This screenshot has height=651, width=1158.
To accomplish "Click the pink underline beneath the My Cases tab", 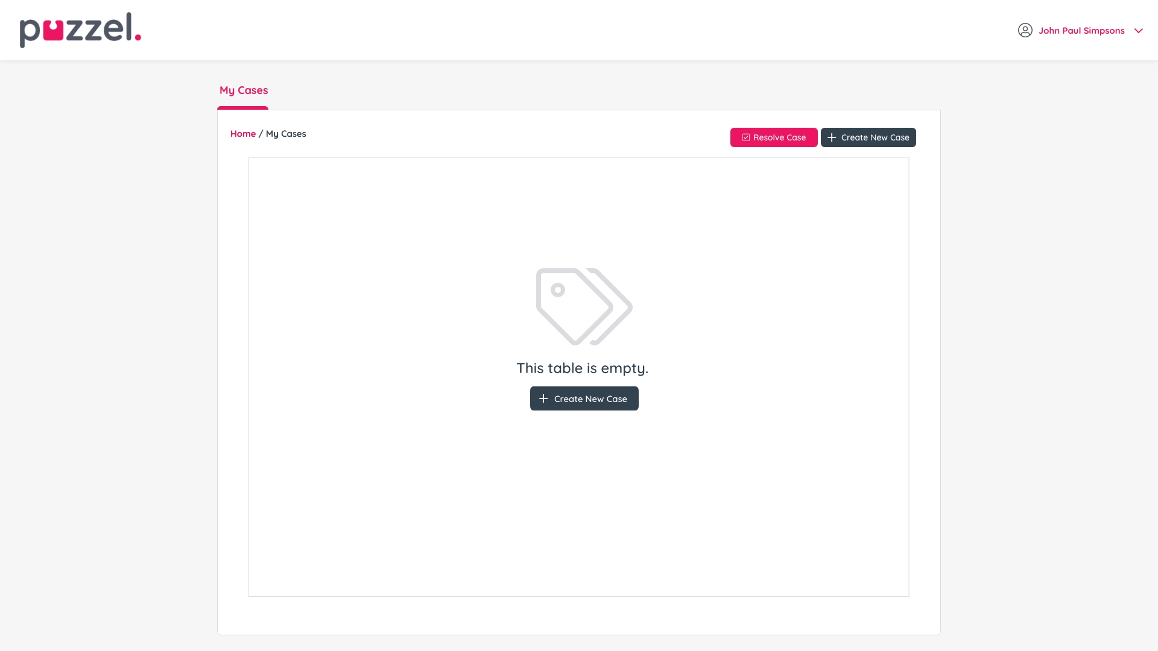I will point(242,108).
